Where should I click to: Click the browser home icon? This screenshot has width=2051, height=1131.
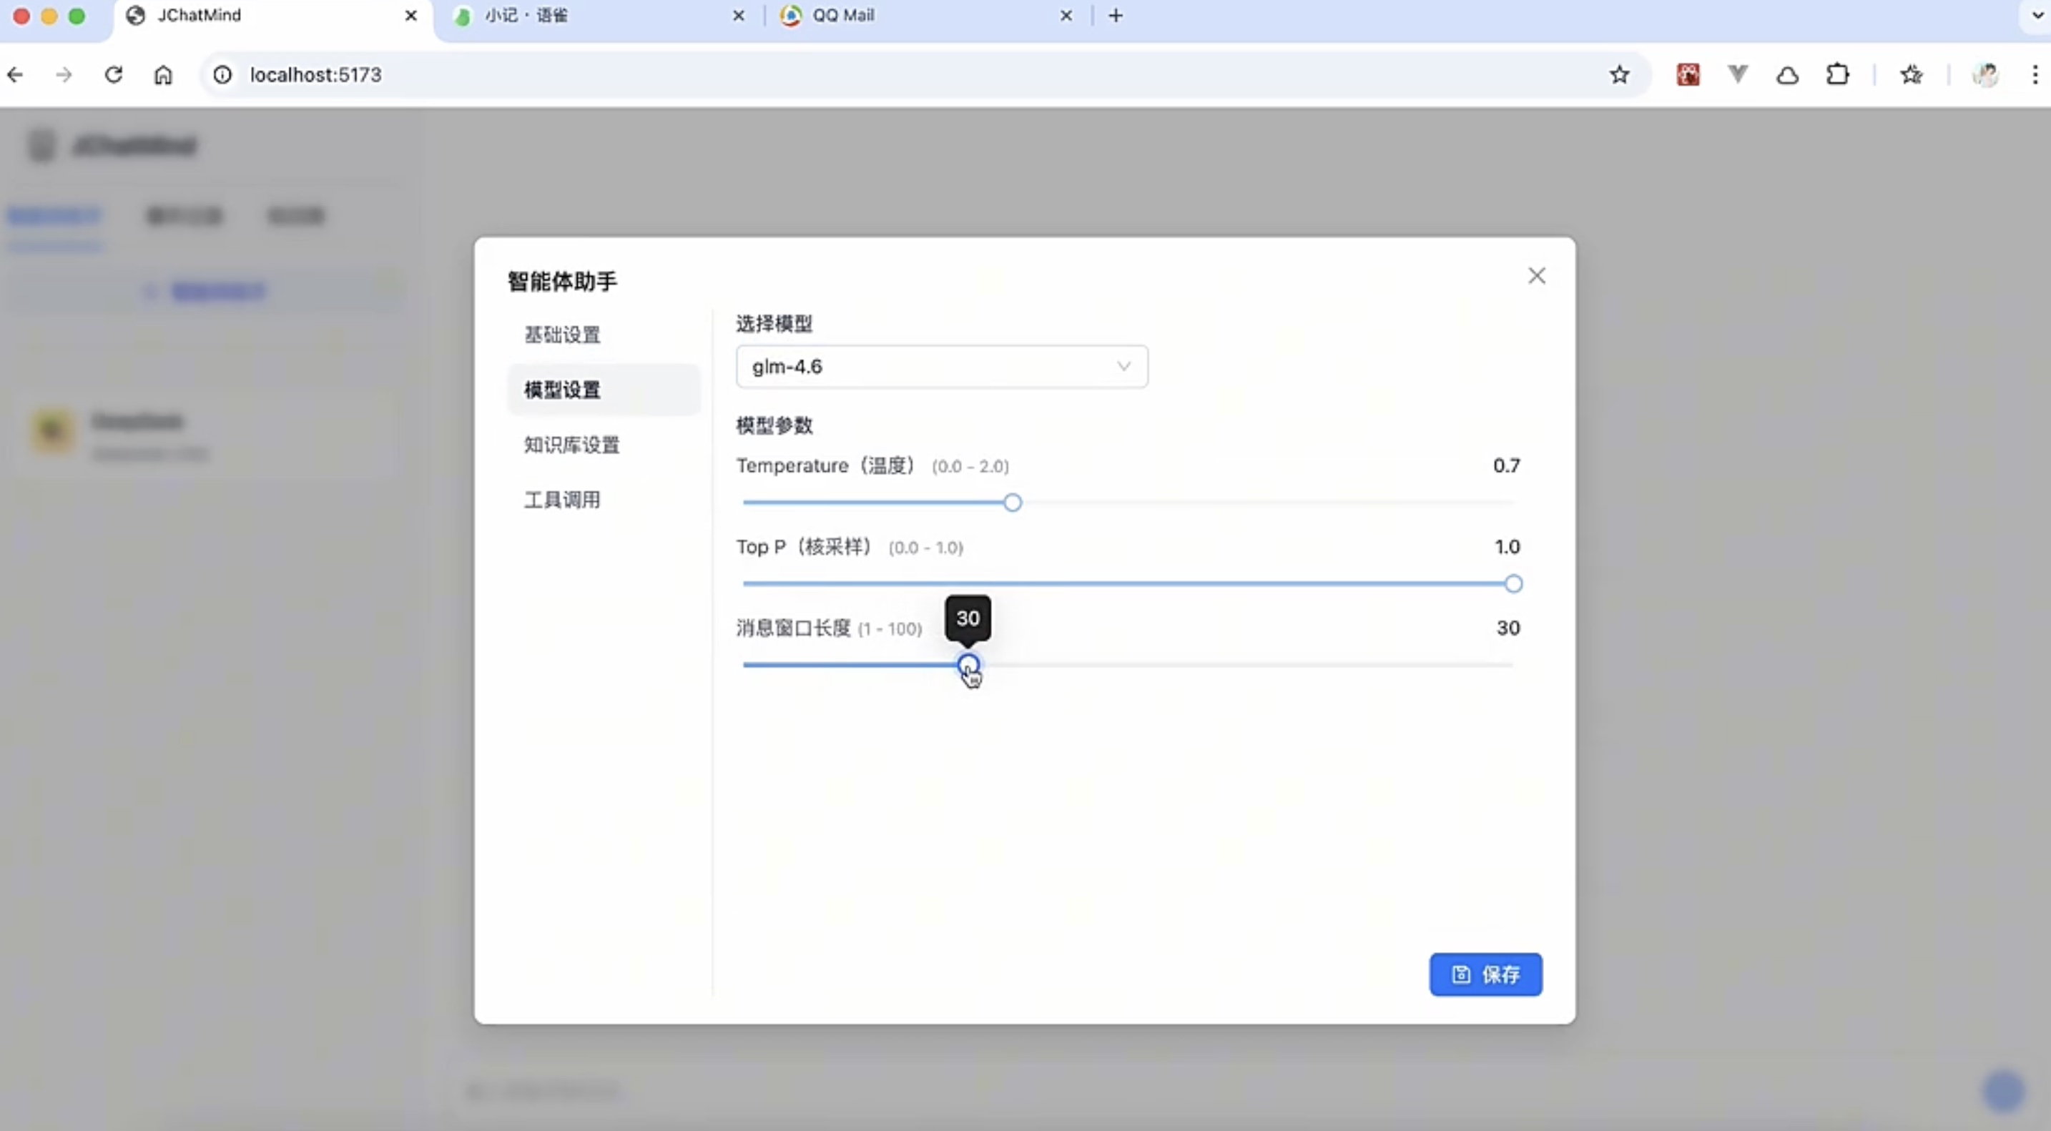pyautogui.click(x=163, y=75)
